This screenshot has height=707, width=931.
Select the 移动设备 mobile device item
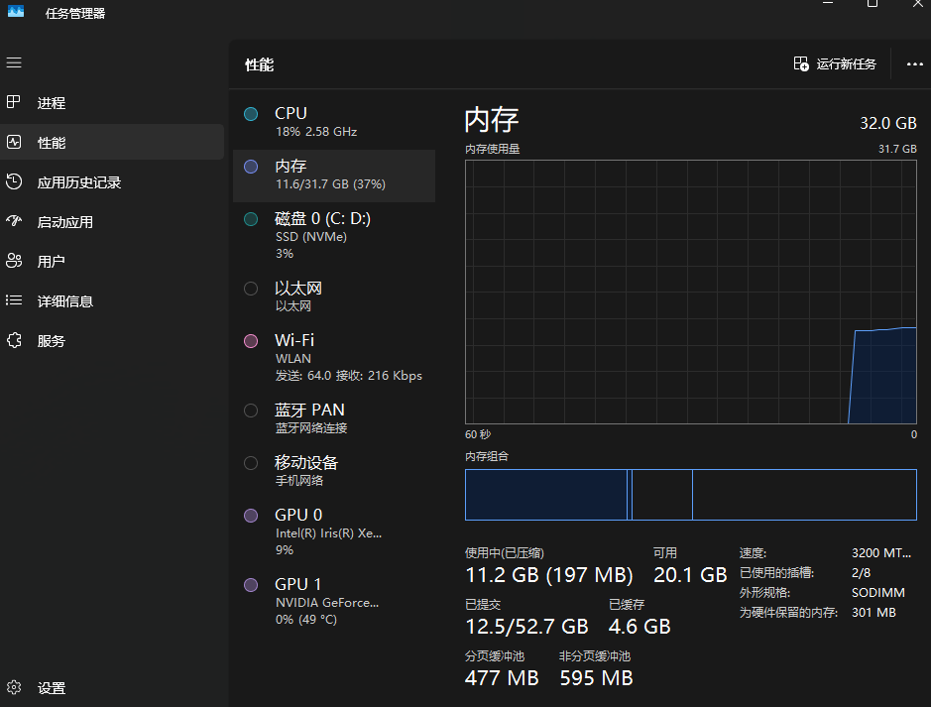click(334, 471)
